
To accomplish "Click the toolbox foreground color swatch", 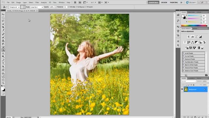I will 3,89.
